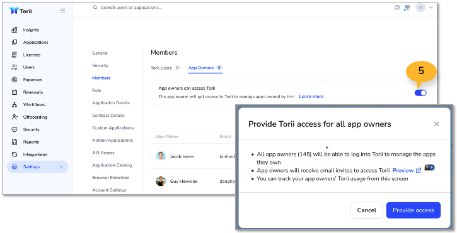Open Application Details settings
The image size is (457, 233).
[x=111, y=103]
